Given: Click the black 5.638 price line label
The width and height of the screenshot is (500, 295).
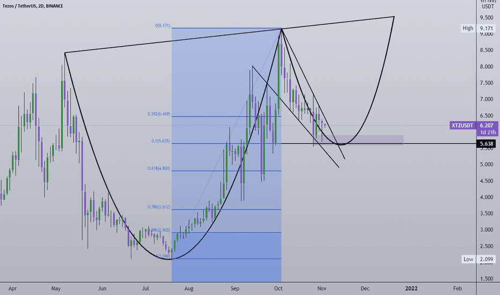Looking at the screenshot, I should point(486,144).
